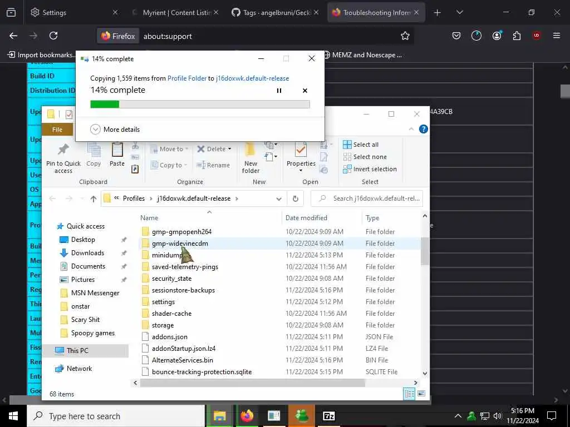The image size is (570, 427).
Task: Click the Explorer horizontal scrollbar
Action: coord(252,383)
